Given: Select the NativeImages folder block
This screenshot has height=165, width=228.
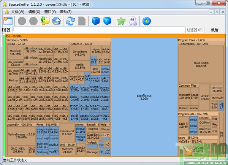Looking at the screenshot, I should point(20,136).
